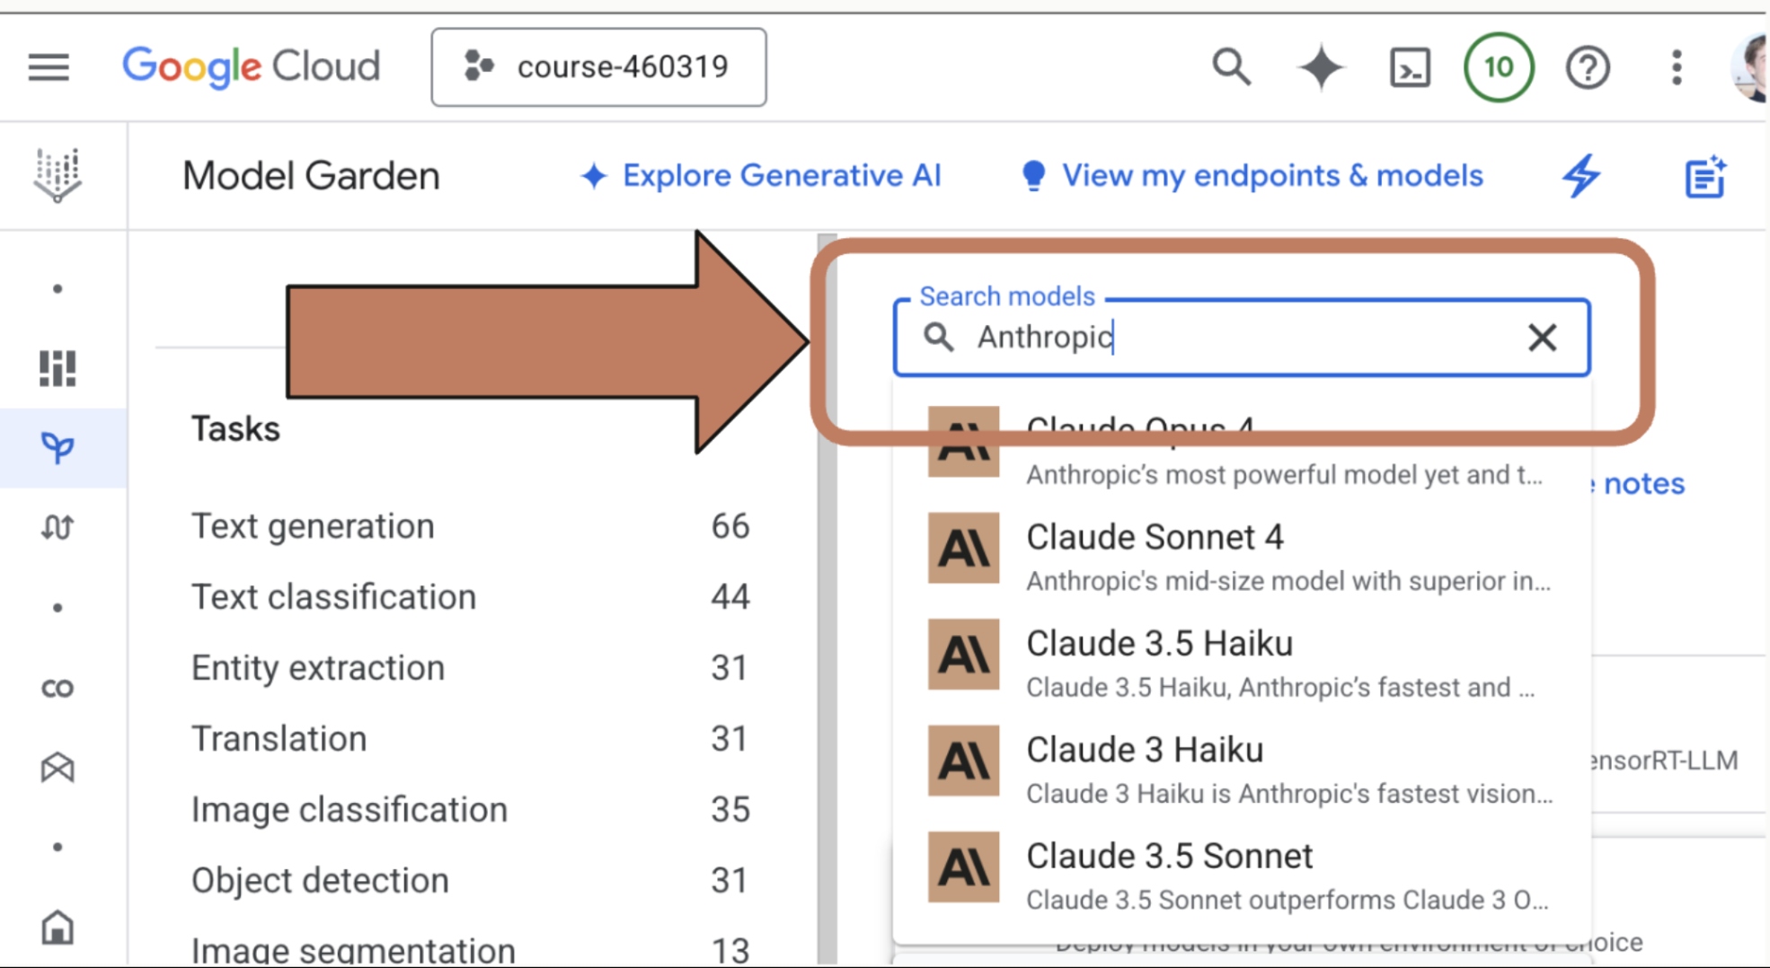Filter by the Image classification task
Screen dimensions: 1770x968
471,810
